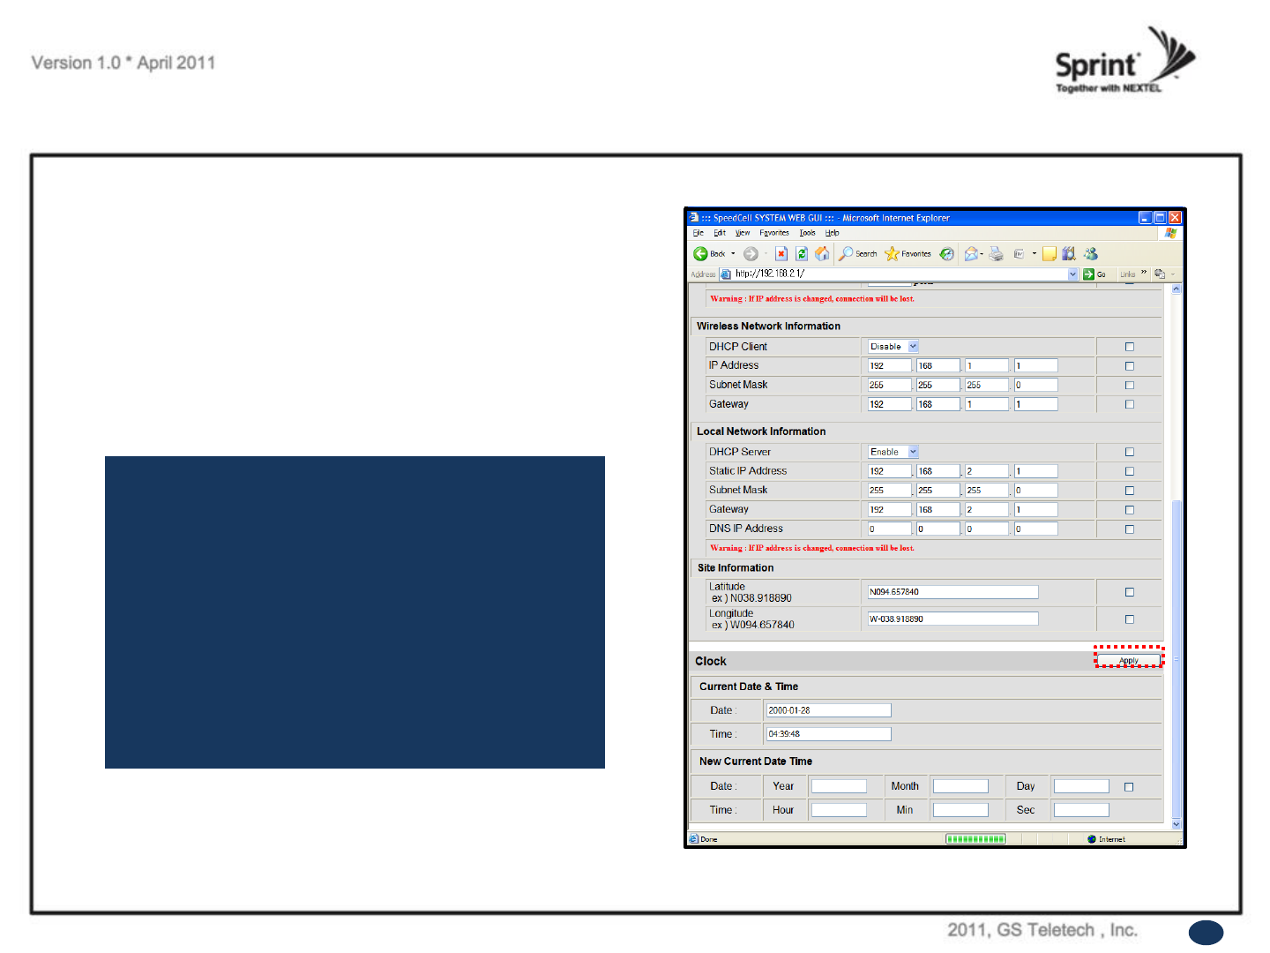Click the Sec input field

1081,810
